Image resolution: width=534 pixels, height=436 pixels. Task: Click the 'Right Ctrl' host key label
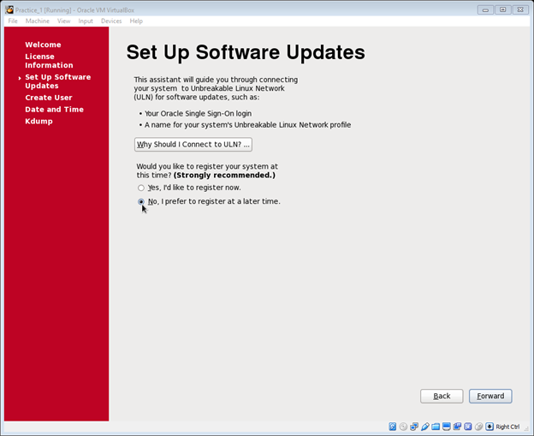click(x=507, y=427)
